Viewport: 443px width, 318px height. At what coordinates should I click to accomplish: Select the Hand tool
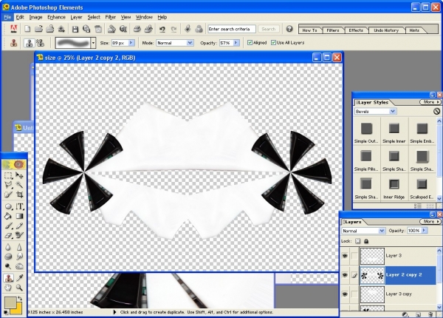coord(8,288)
